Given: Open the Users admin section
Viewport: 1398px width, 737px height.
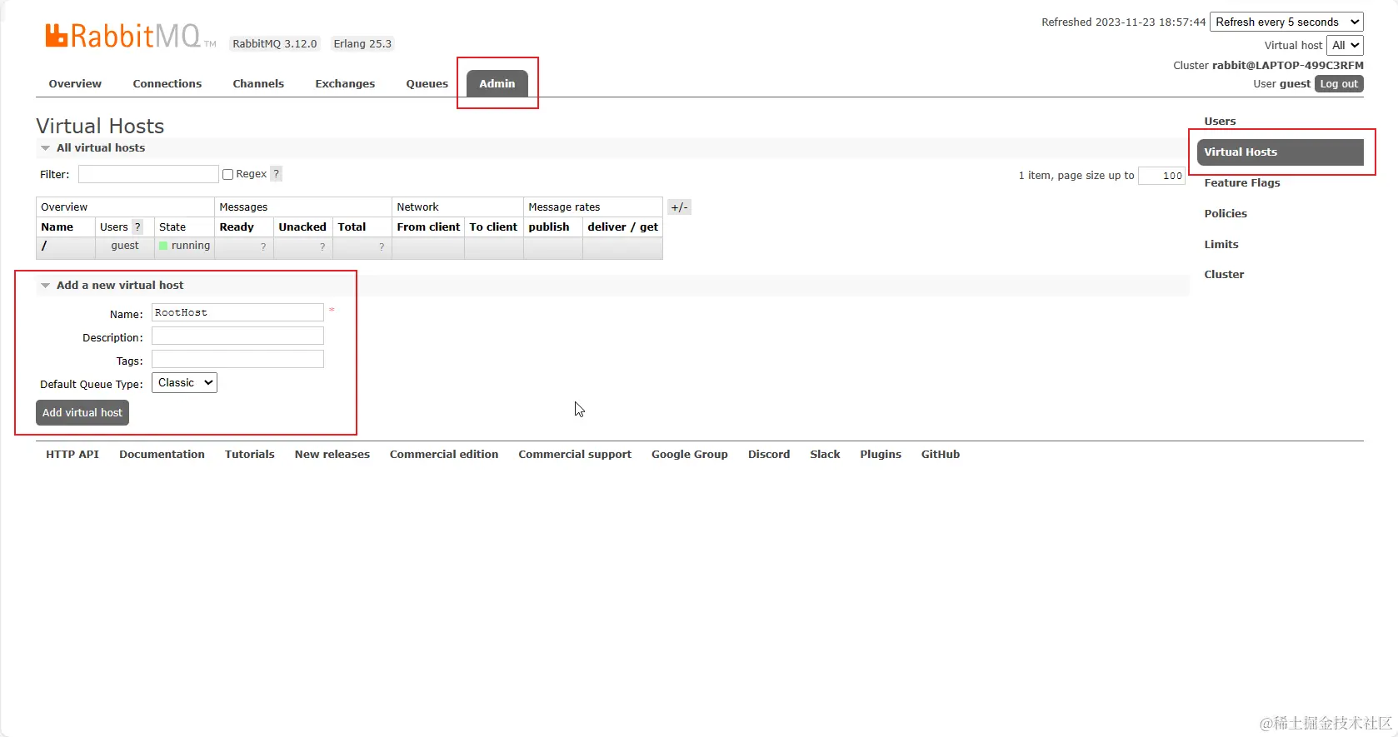Looking at the screenshot, I should [x=1220, y=121].
